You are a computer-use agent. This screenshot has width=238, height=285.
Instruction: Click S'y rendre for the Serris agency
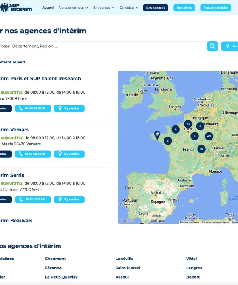pos(69,199)
